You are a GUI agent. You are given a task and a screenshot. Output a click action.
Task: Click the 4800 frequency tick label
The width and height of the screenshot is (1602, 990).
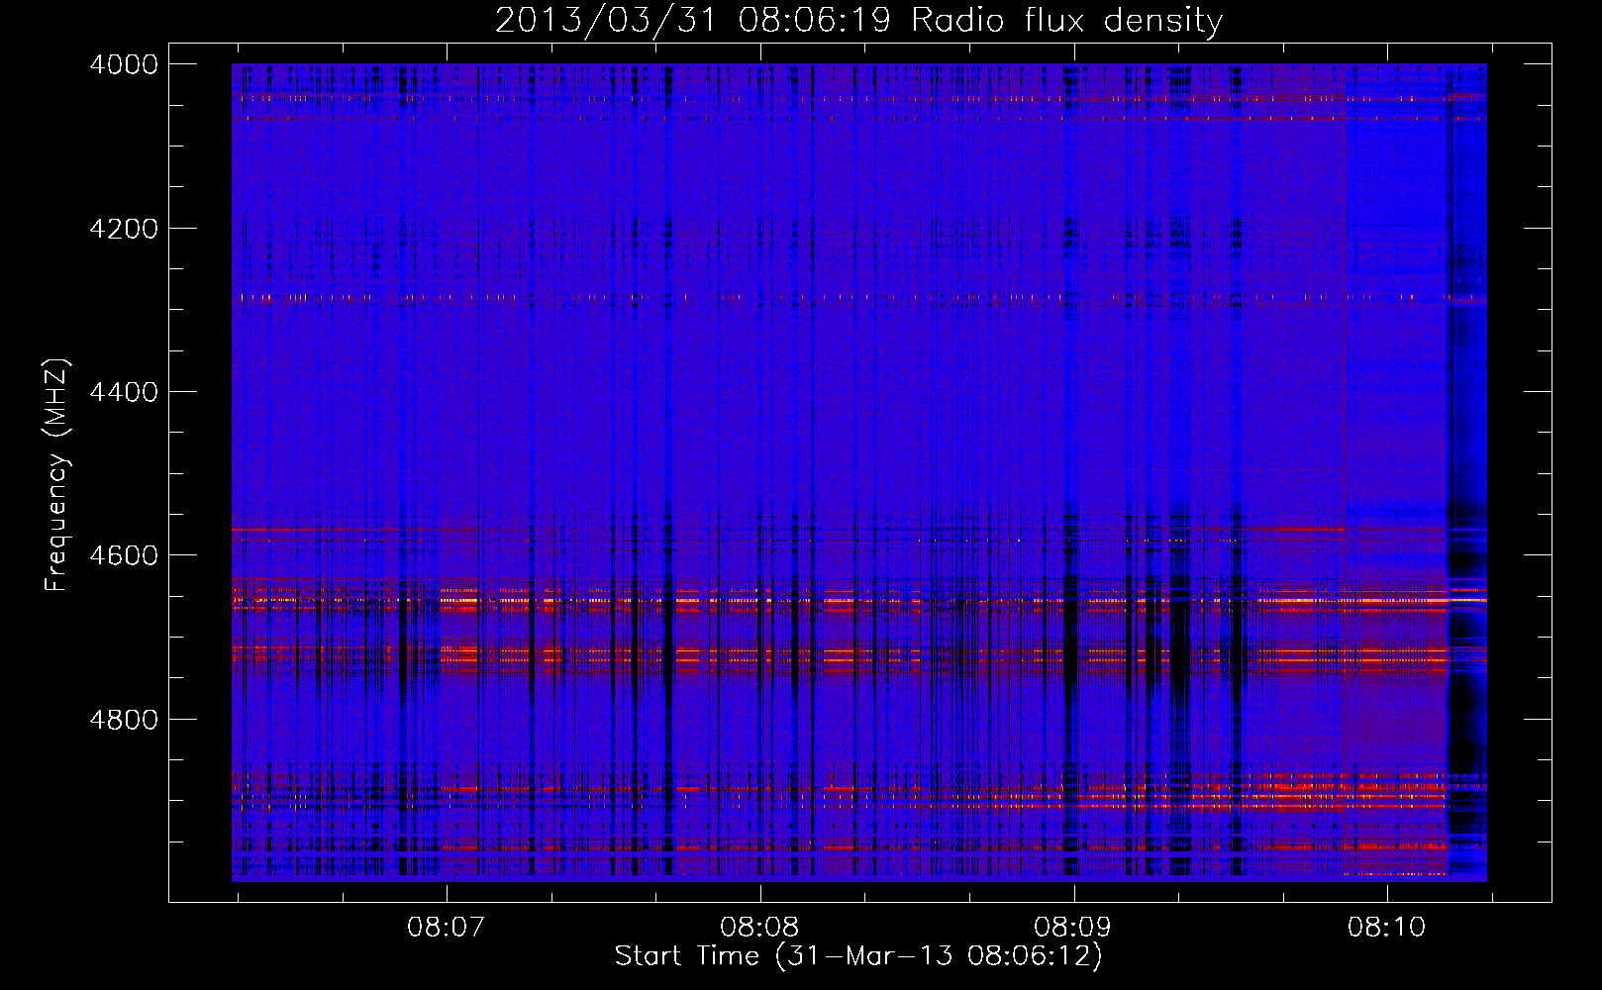point(124,720)
